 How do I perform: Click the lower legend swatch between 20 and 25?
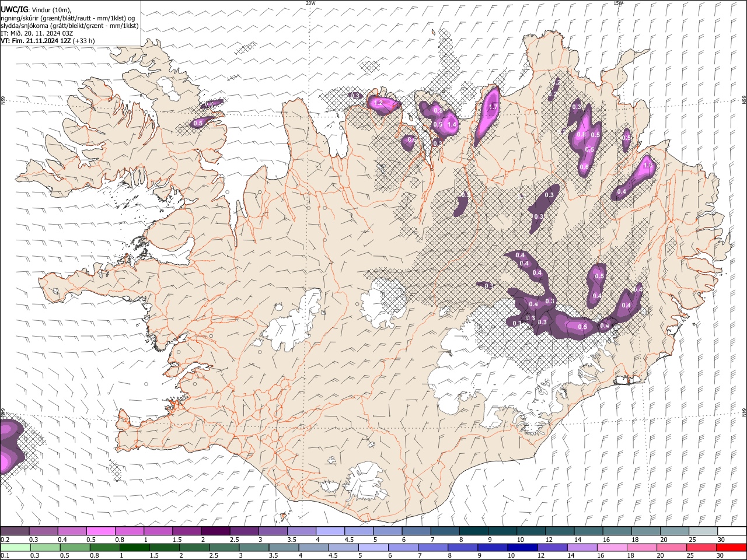671,548
